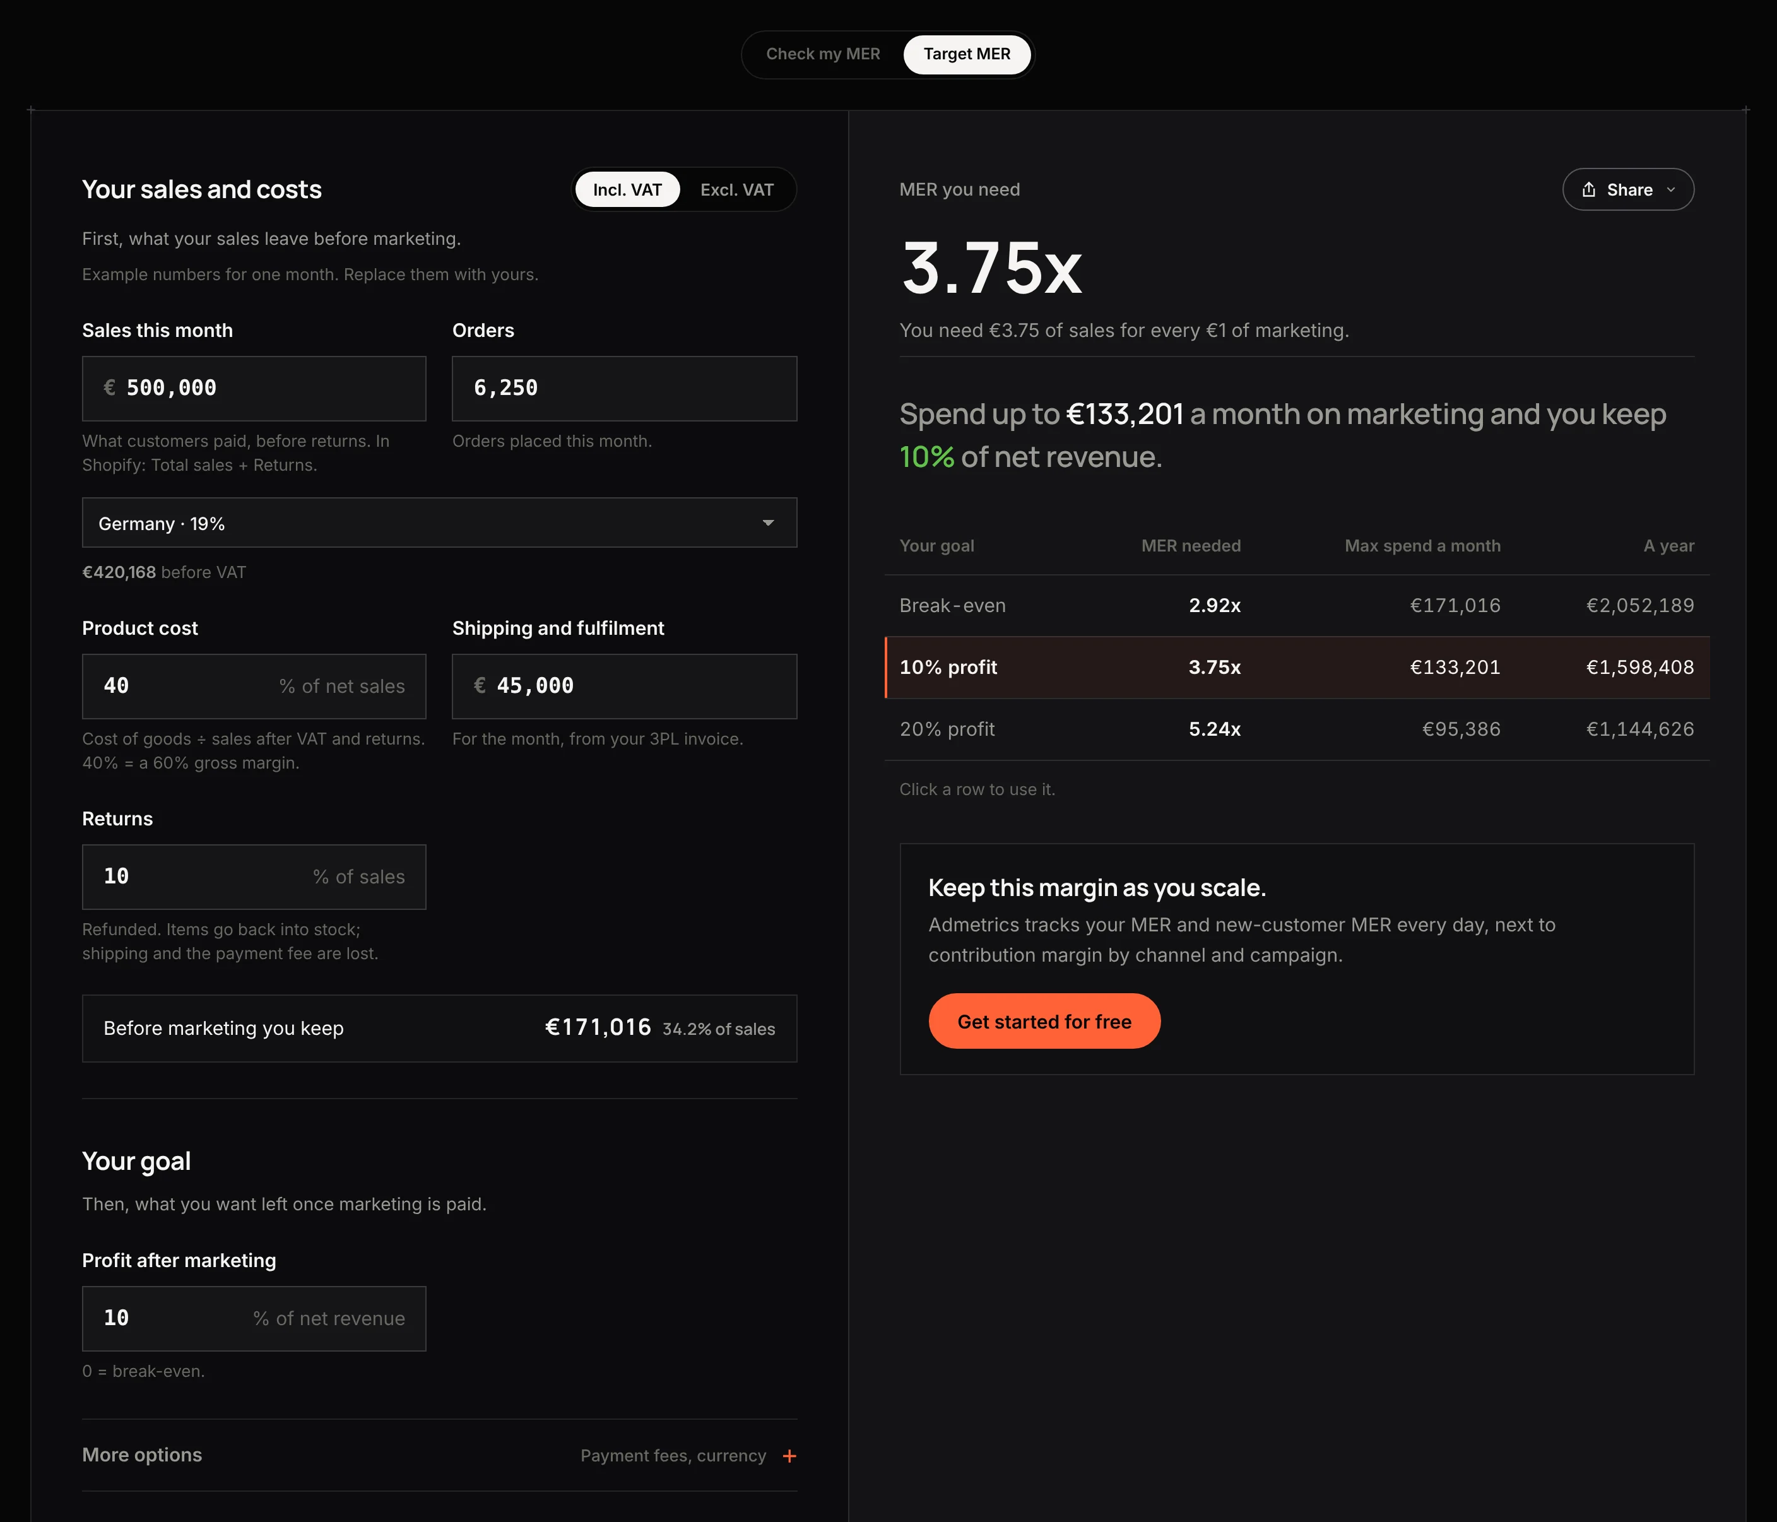Click the €171,016 max spend cell
This screenshot has height=1522, width=1777.
click(x=1455, y=605)
